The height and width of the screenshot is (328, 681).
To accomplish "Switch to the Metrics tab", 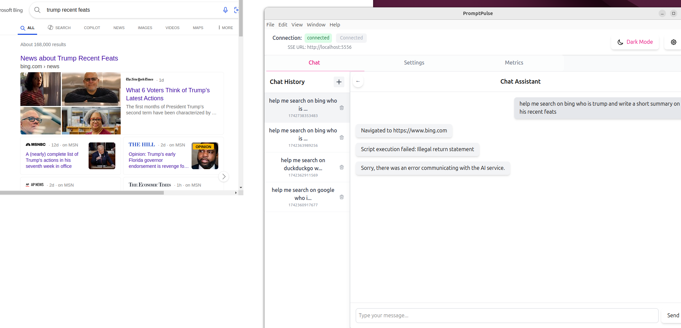I will tap(514, 63).
